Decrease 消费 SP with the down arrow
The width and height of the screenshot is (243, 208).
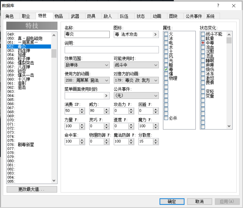point(82,112)
